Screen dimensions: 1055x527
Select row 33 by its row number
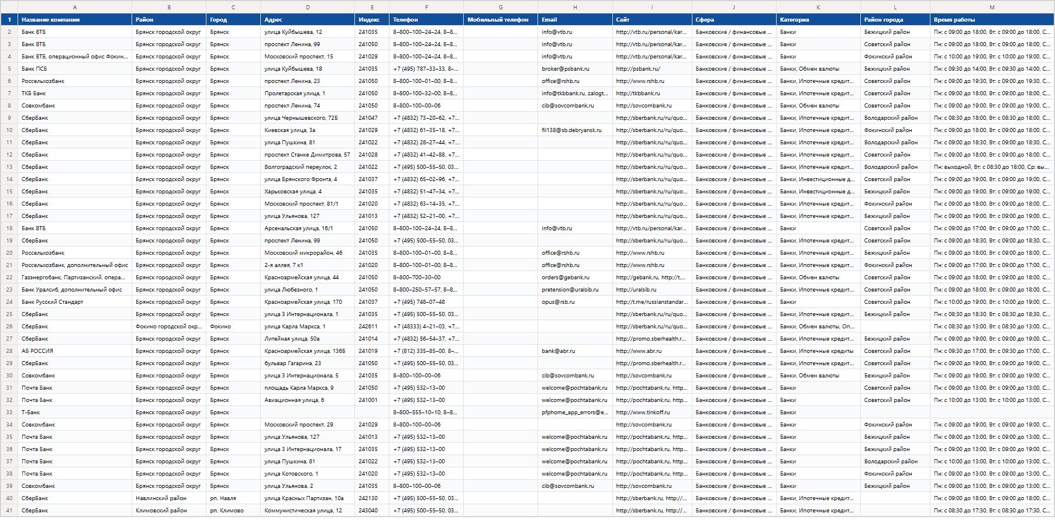[x=9, y=412]
